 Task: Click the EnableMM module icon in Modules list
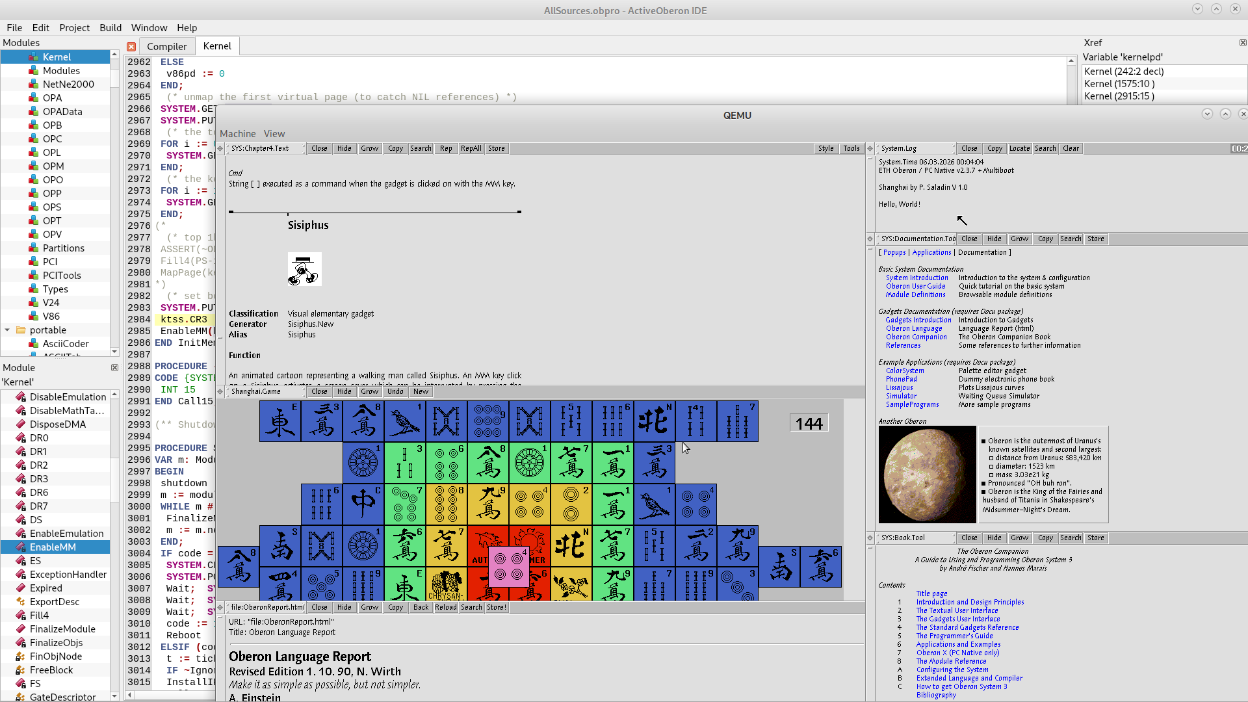[x=21, y=547]
